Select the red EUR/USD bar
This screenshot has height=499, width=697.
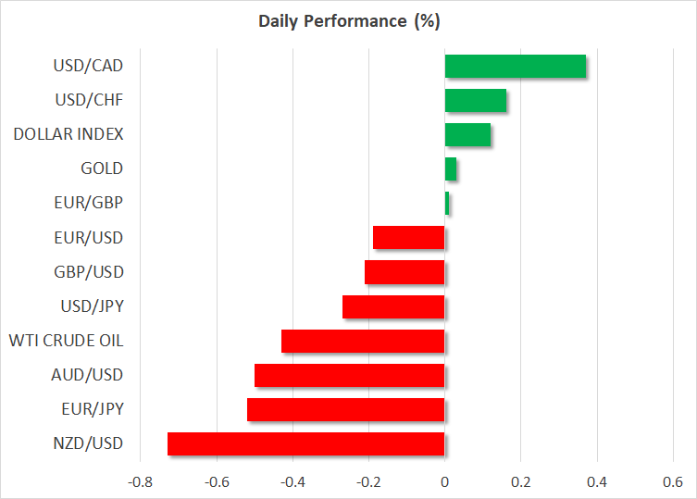coord(408,238)
